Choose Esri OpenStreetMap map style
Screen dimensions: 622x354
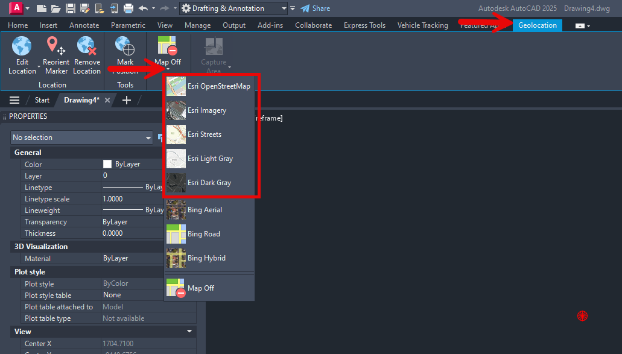(209, 86)
